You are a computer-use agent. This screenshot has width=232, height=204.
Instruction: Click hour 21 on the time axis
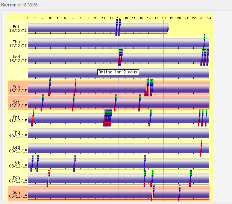click(186, 18)
